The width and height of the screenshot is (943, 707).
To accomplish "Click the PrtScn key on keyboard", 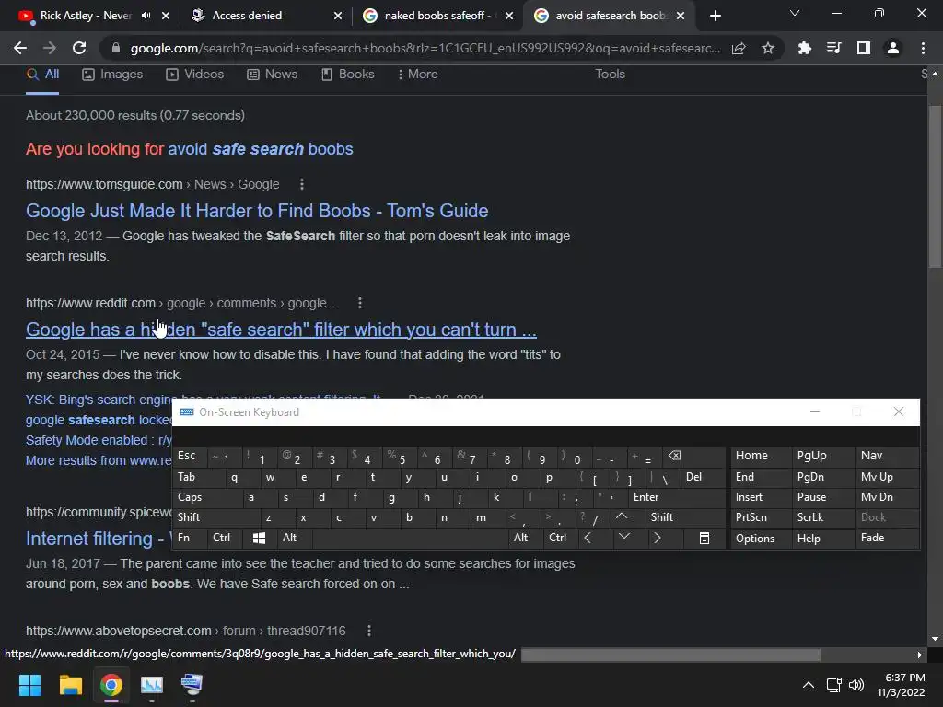I will click(761, 517).
